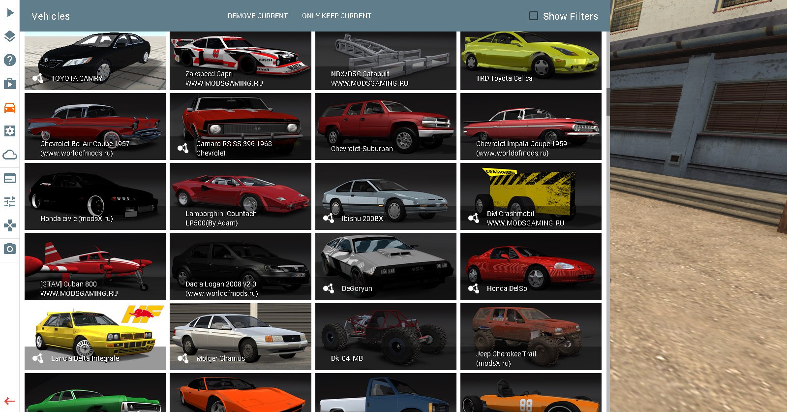The image size is (787, 412).
Task: Open the gamepad controls icon
Action: click(10, 225)
